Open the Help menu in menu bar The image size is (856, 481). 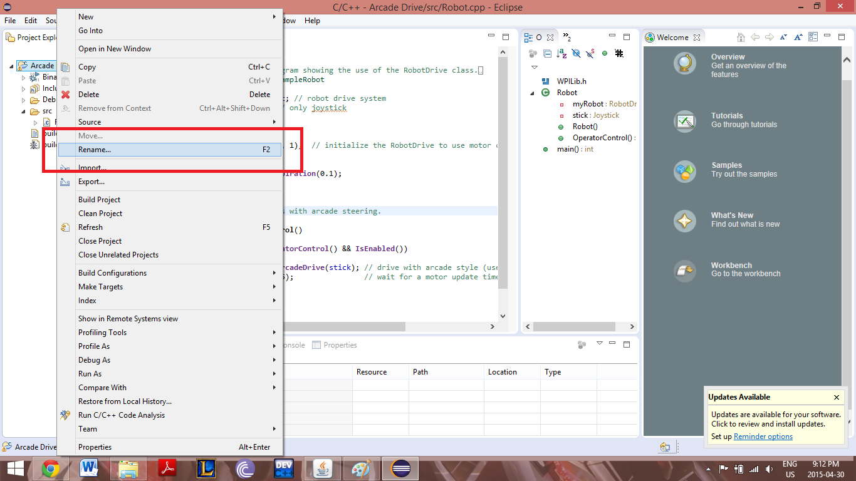point(312,21)
